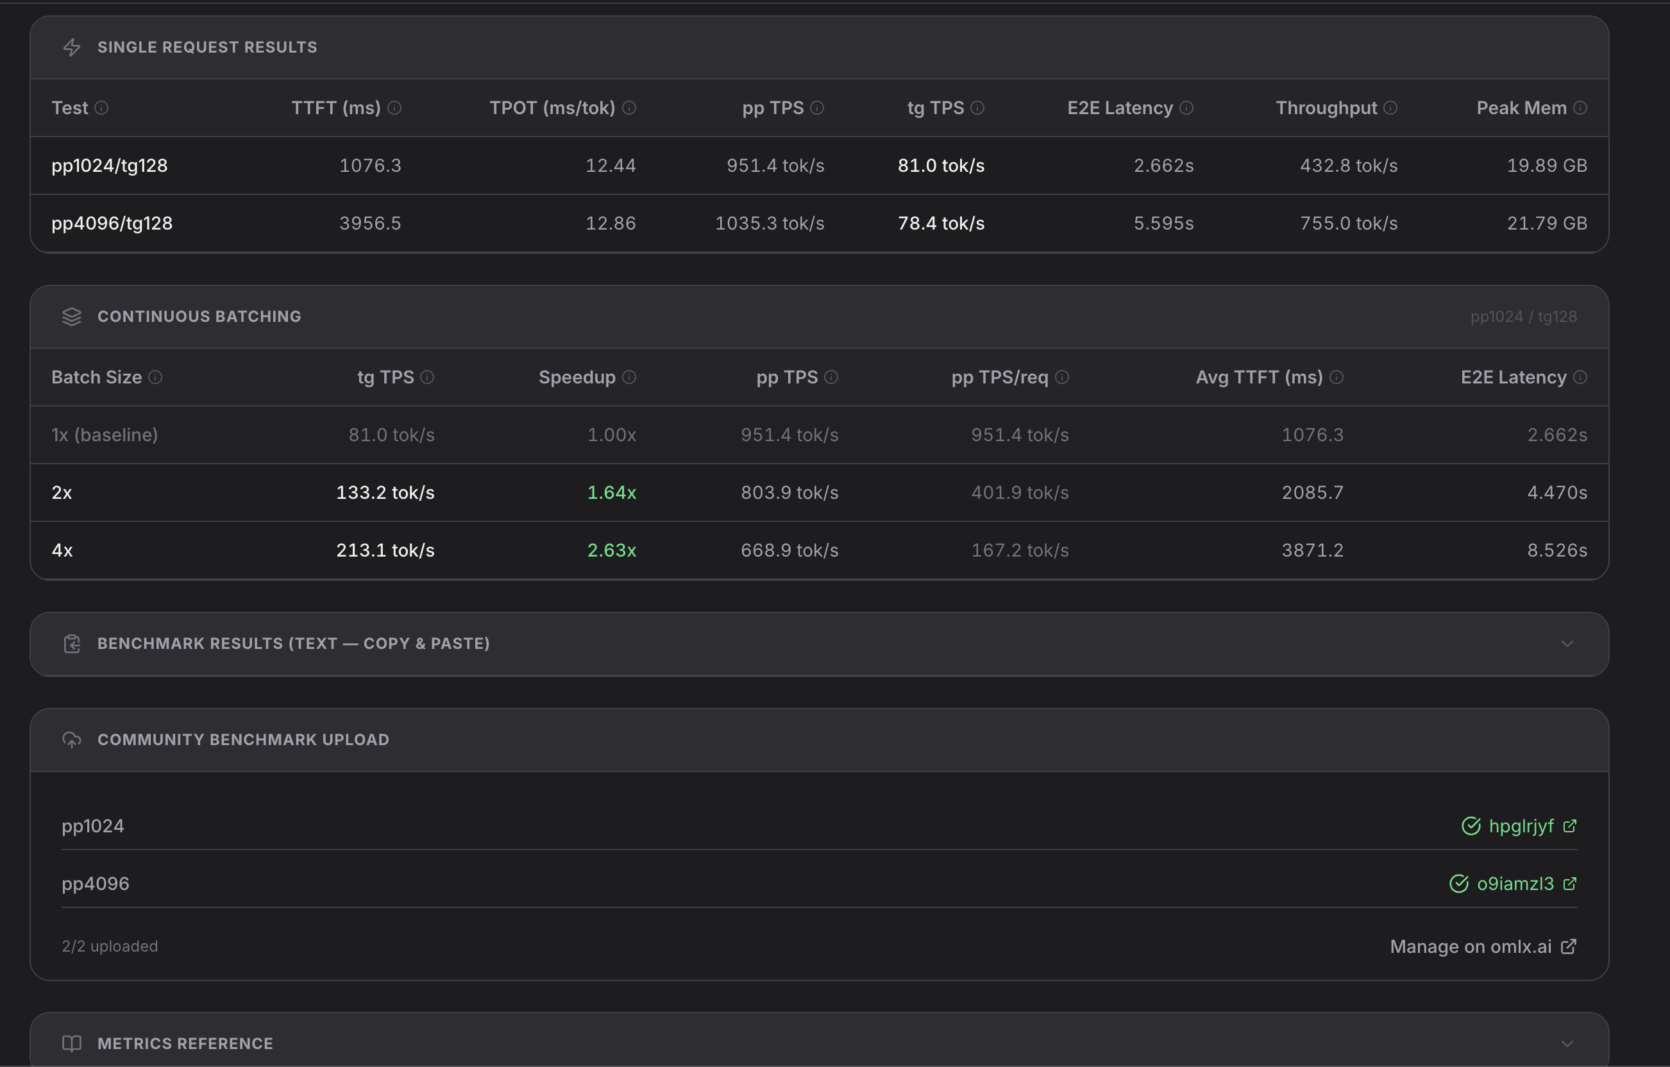Image resolution: width=1670 pixels, height=1067 pixels.
Task: Click 81.0 tok/s in pp1024/tg128 row
Action: click(941, 165)
